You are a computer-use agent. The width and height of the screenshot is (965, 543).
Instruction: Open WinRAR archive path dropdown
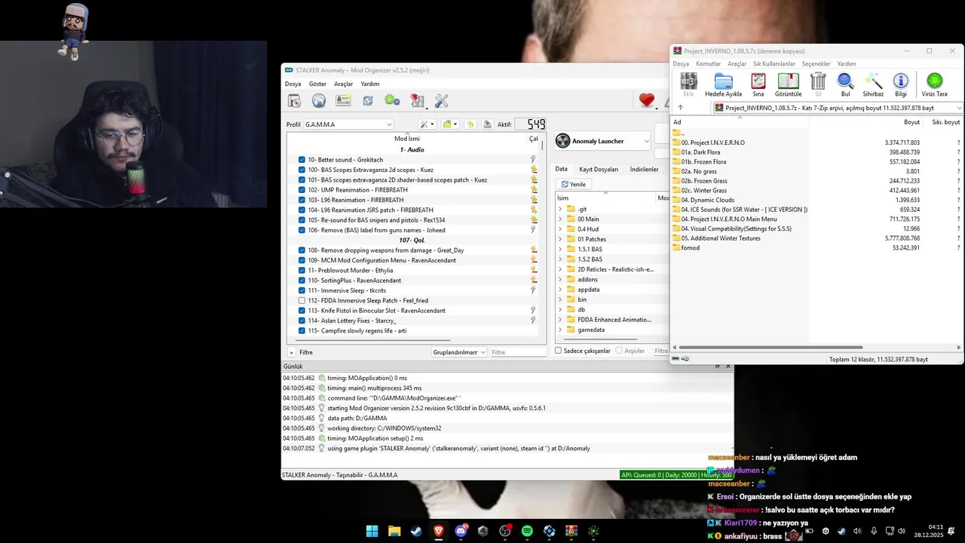(x=958, y=108)
